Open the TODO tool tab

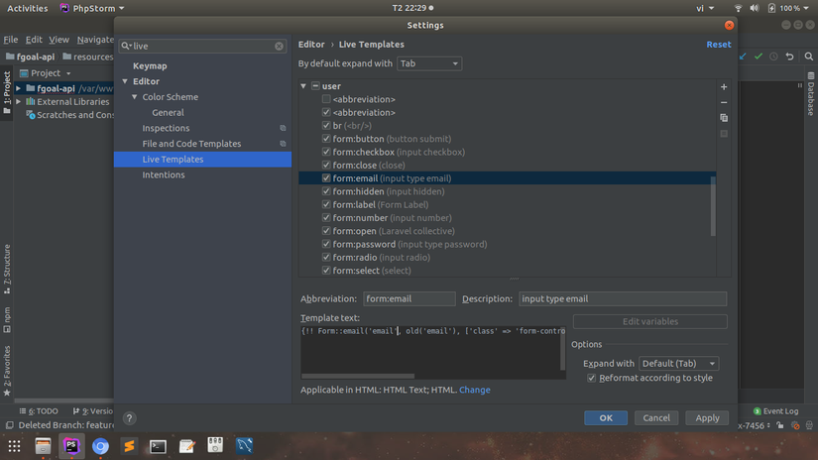click(39, 411)
